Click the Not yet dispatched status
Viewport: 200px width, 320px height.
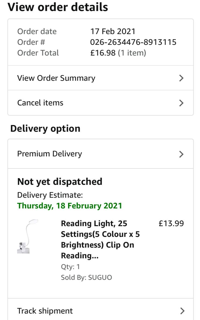(60, 182)
